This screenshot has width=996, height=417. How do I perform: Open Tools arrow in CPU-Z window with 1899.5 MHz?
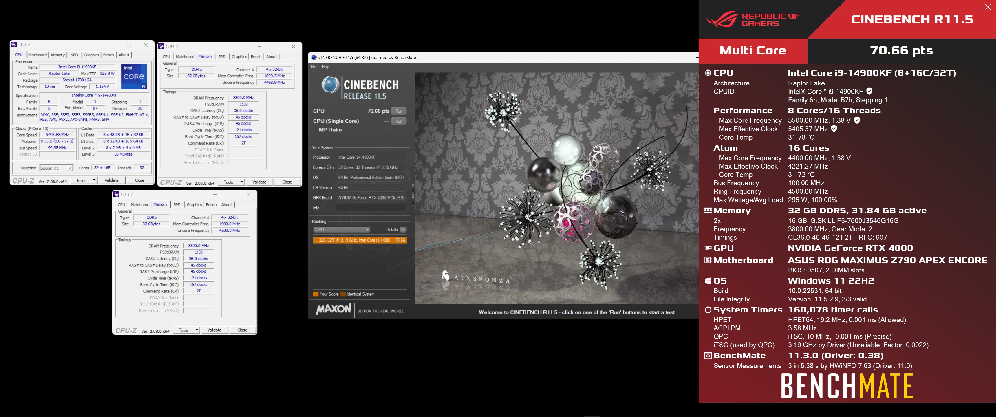[x=241, y=182]
